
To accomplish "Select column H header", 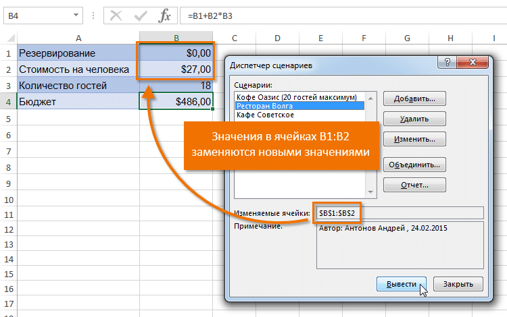I will point(450,38).
